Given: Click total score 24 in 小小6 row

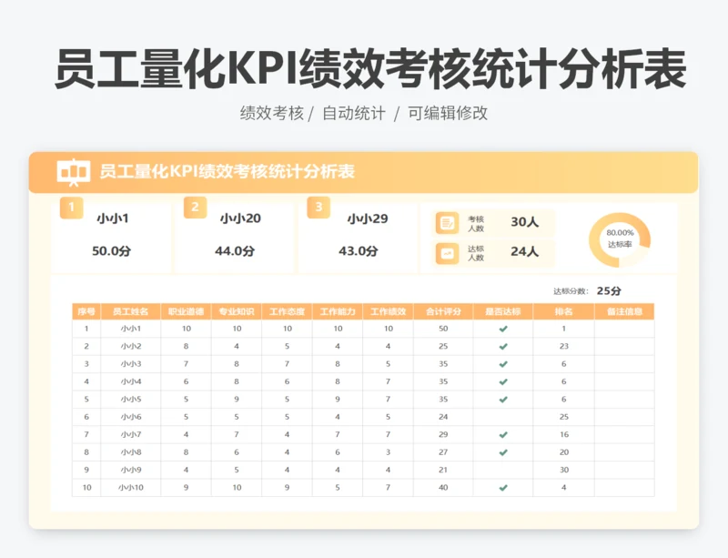Looking at the screenshot, I should pos(443,417).
